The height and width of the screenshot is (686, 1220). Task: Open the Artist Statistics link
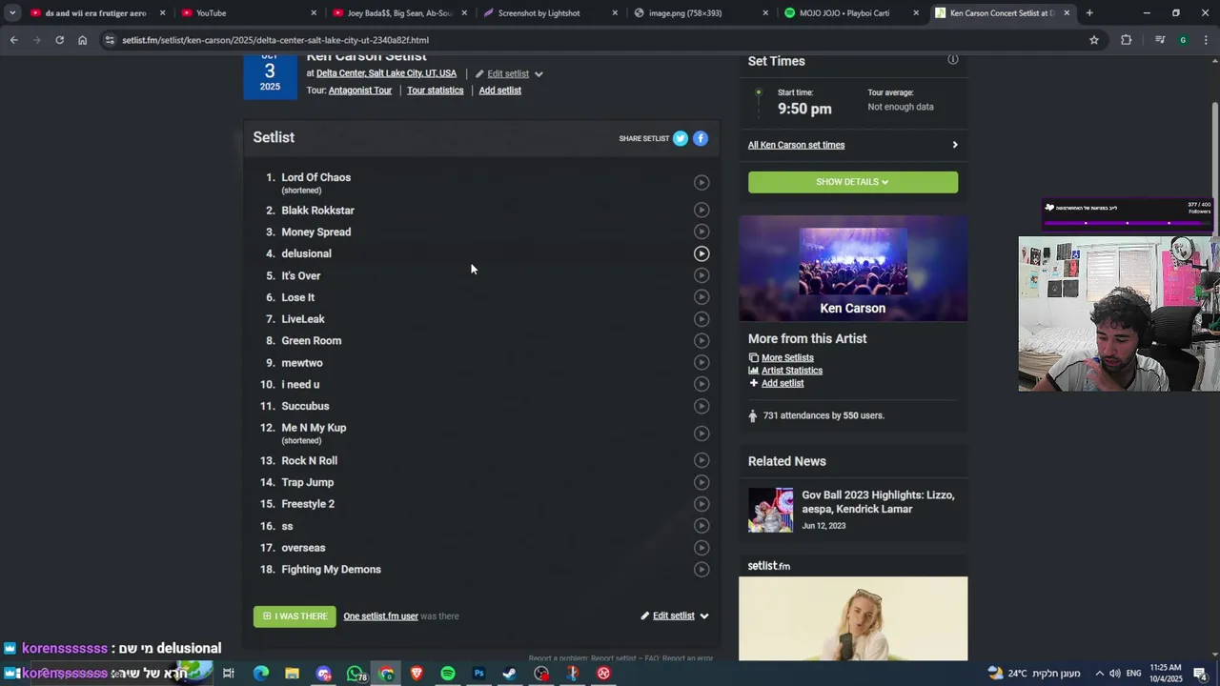tap(792, 371)
